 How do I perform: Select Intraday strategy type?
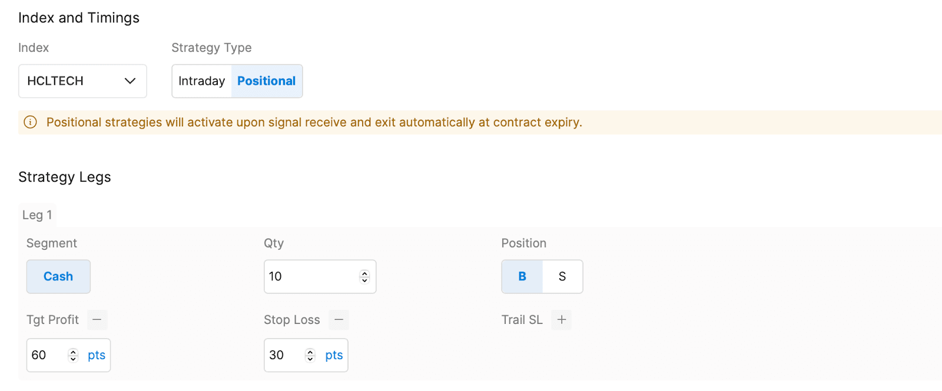[201, 81]
